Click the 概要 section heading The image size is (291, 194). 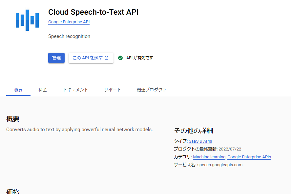(13, 119)
